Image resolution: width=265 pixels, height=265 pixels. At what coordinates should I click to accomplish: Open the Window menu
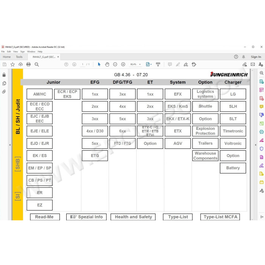pos(31,51)
